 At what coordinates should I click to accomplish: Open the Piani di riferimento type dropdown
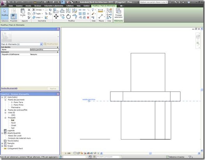coord(41,44)
